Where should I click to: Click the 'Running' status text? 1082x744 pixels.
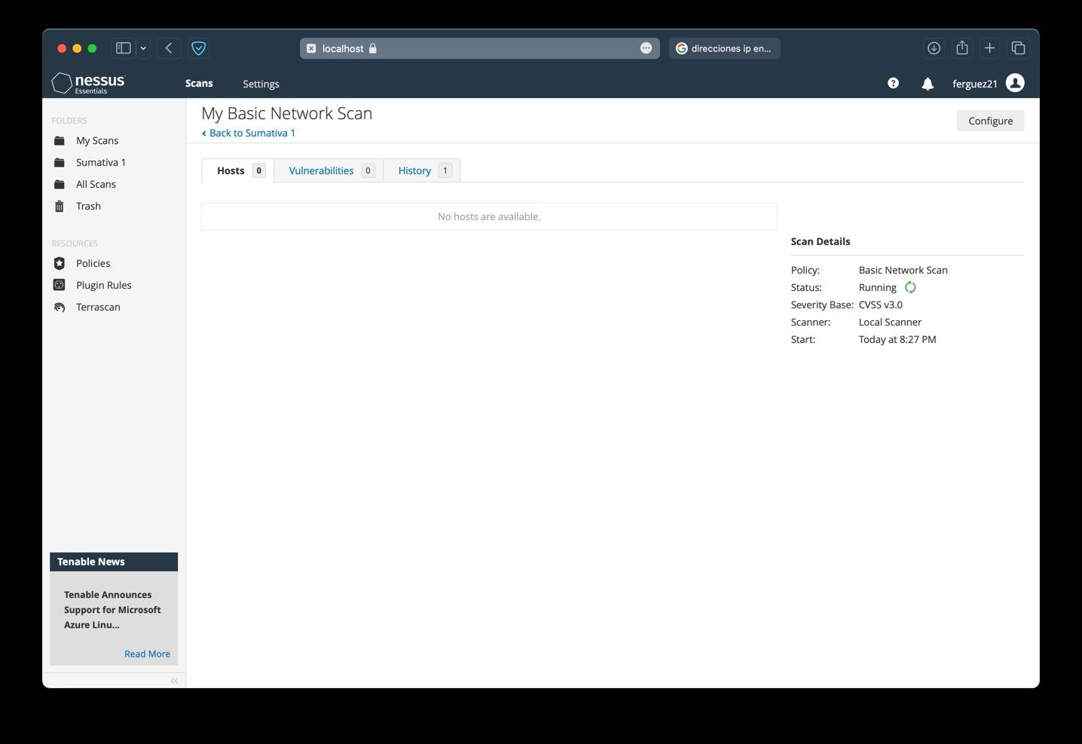[x=877, y=287]
